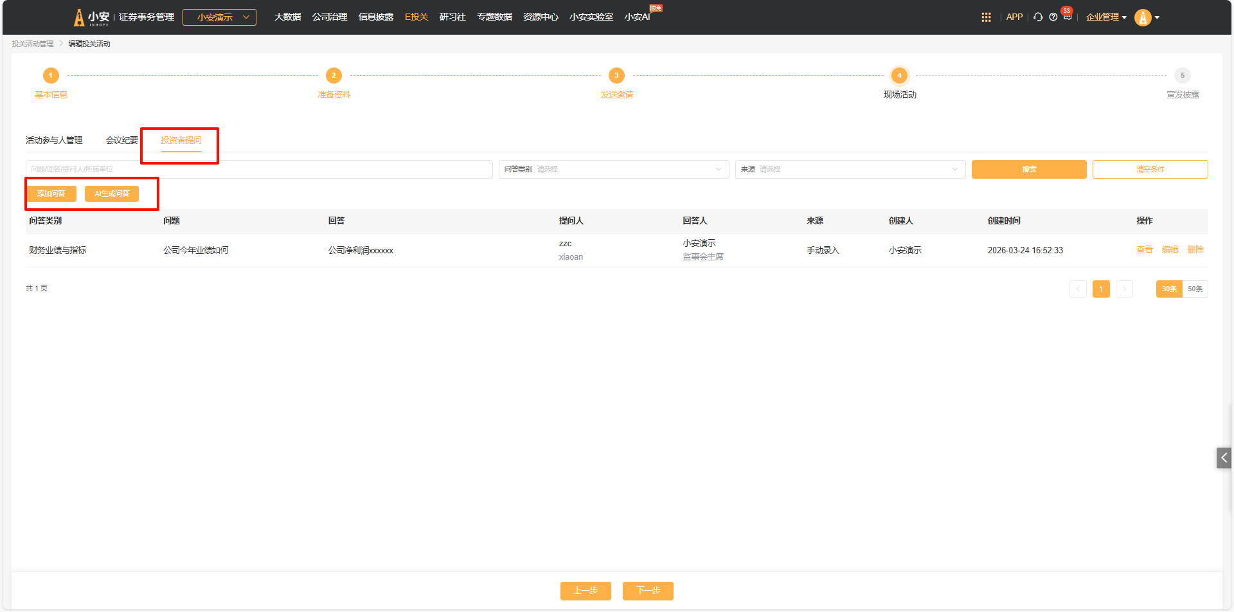Open the 小安演示 company selector dropdown
This screenshot has width=1234, height=612.
(x=219, y=17)
